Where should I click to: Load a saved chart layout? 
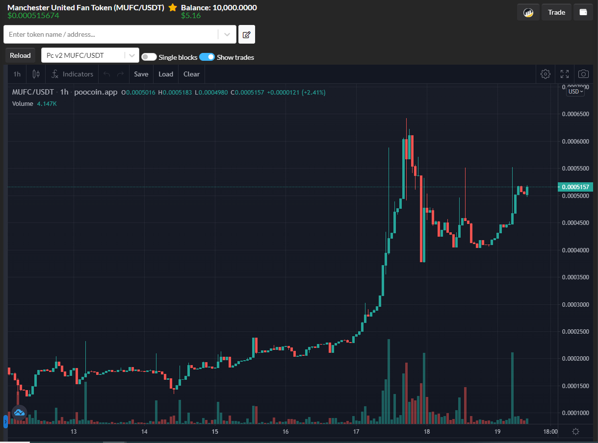(x=166, y=74)
